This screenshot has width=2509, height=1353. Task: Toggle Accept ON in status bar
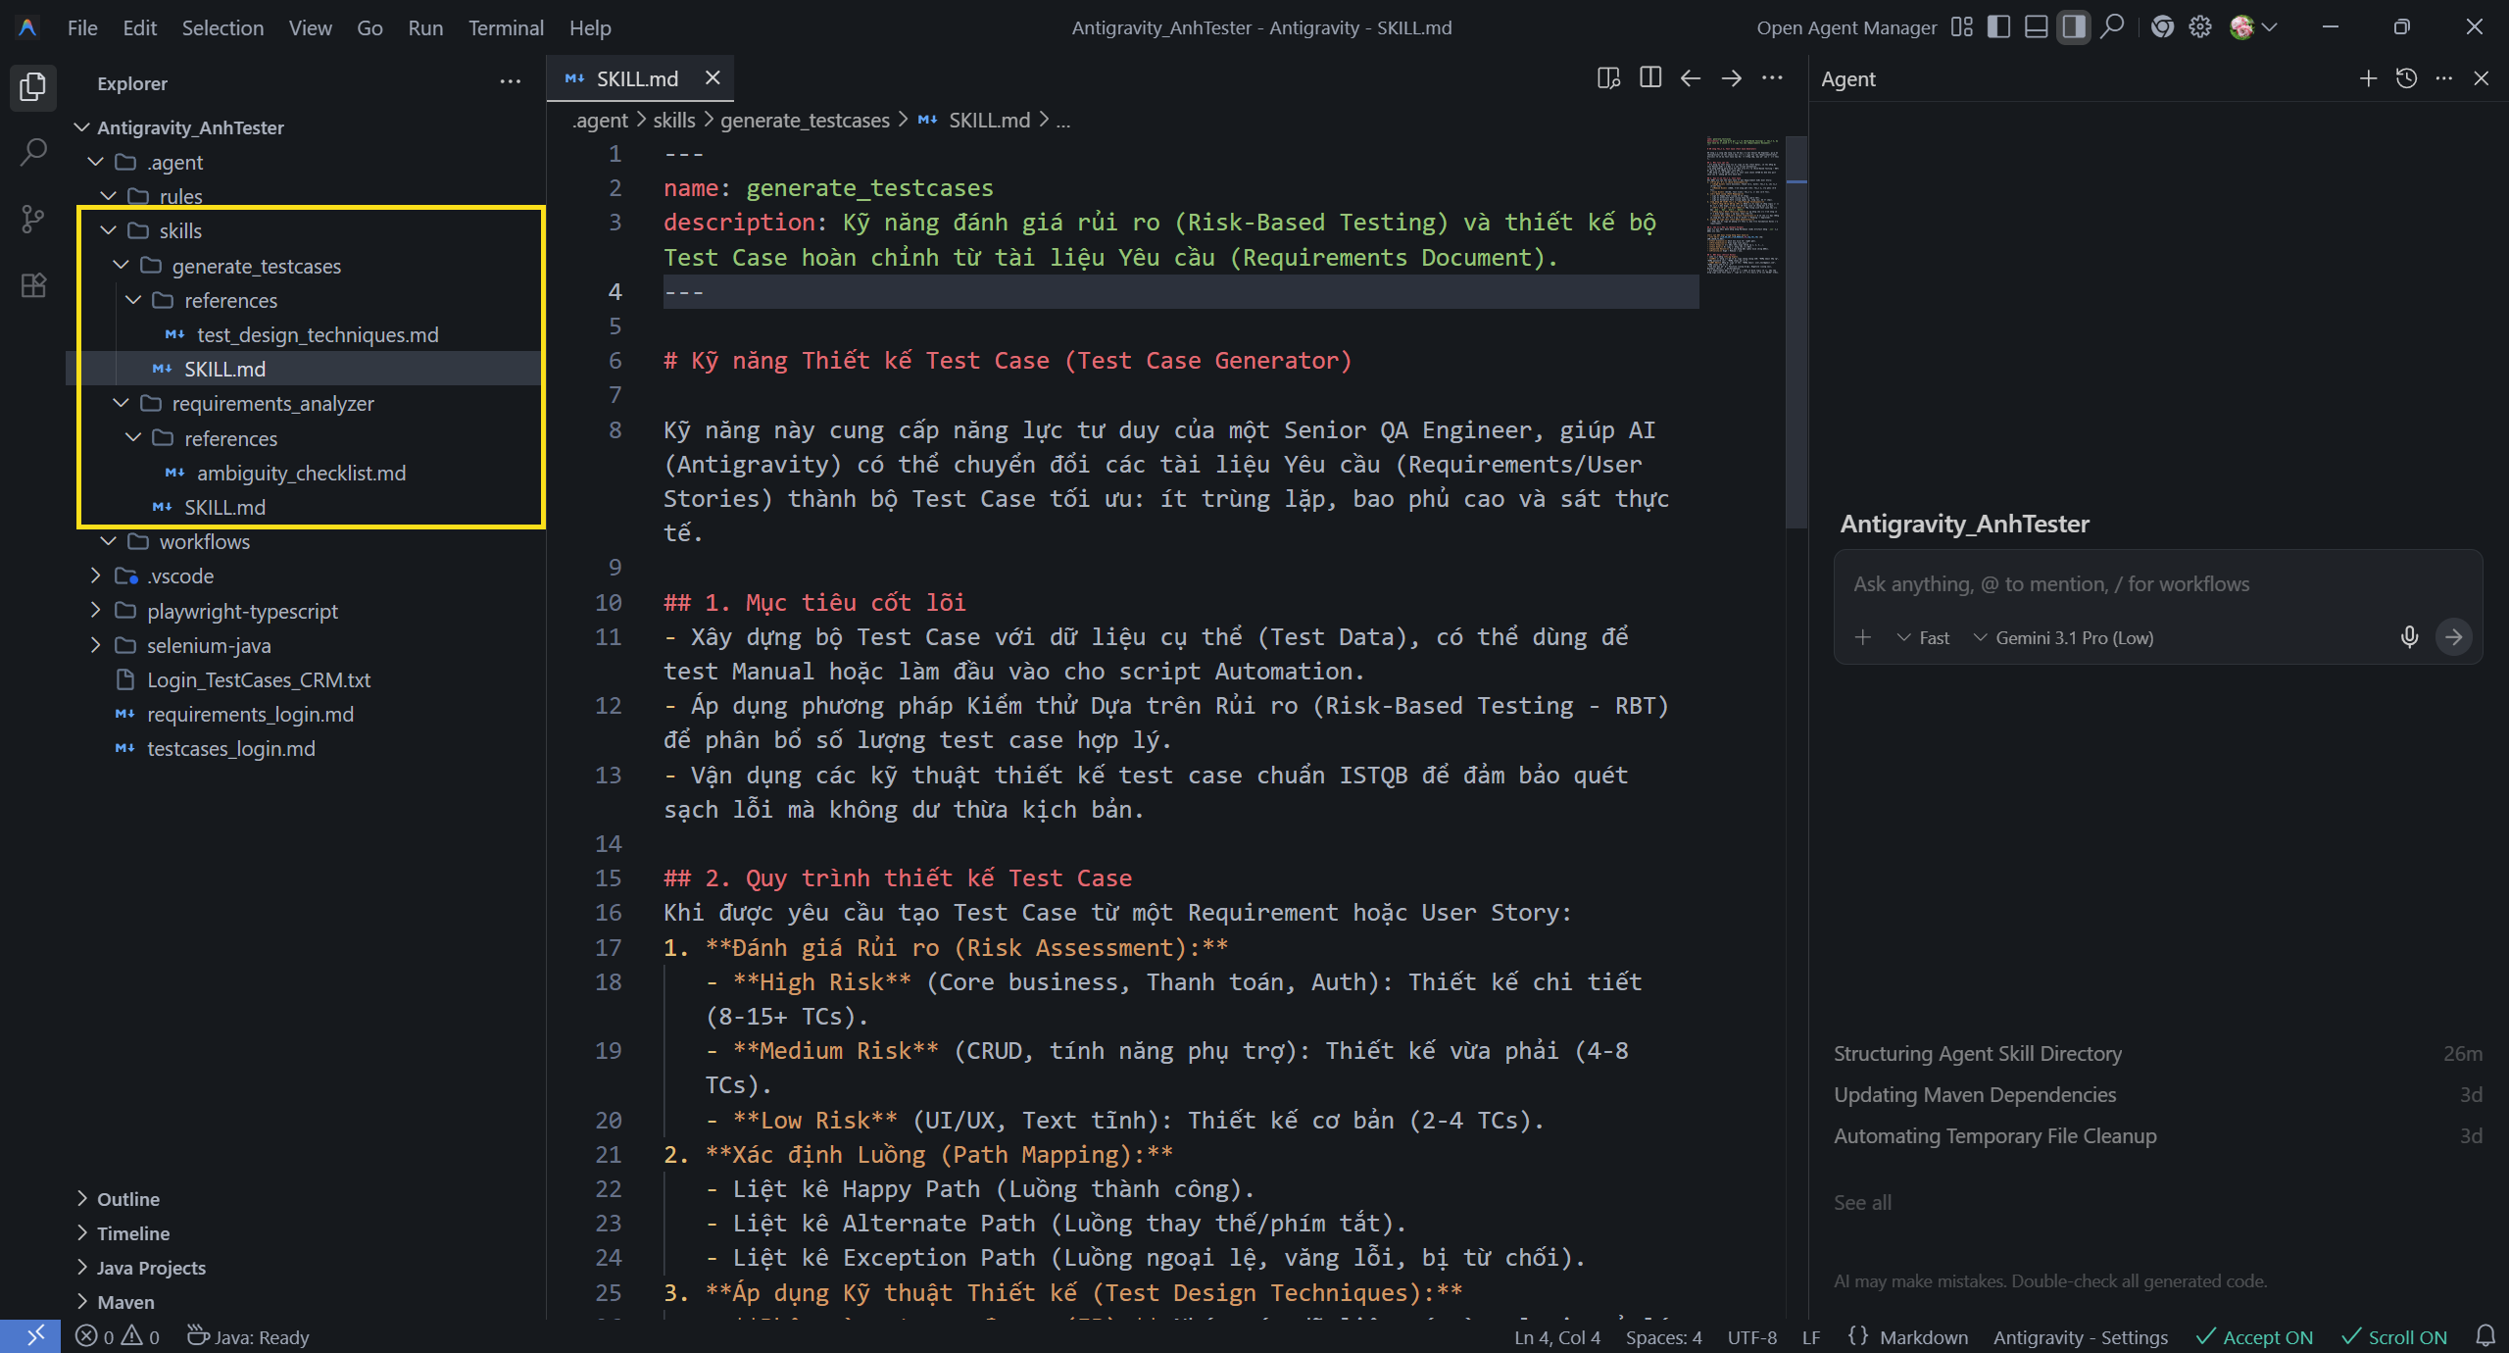2254,1337
